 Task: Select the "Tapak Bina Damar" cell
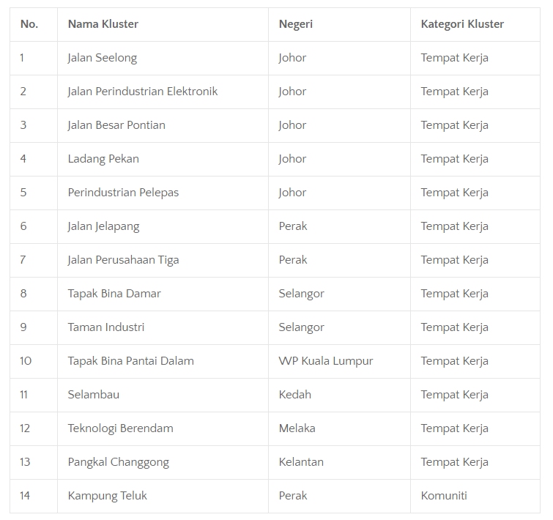point(114,294)
